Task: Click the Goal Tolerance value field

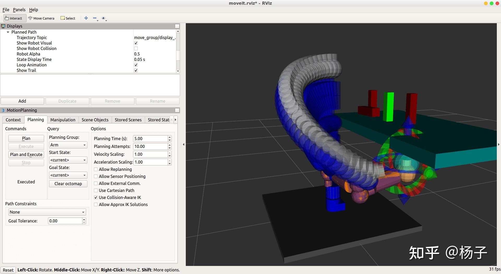Action: pos(65,221)
